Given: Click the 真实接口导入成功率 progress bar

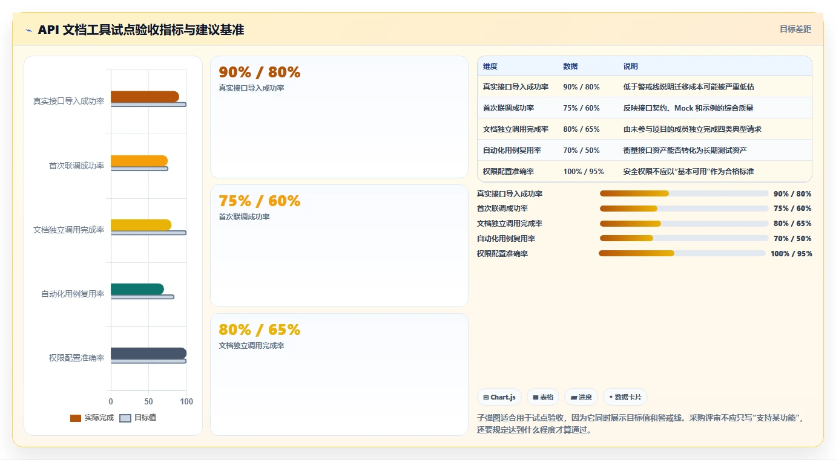Looking at the screenshot, I should (x=684, y=193).
